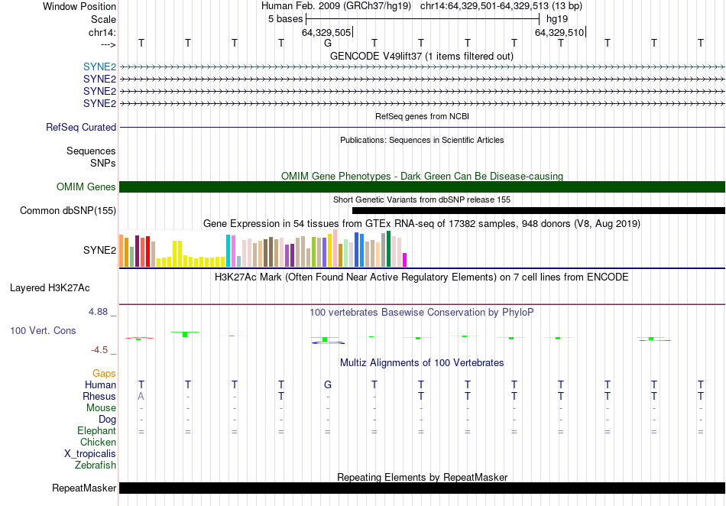Screen dimensions: 726x506
Task: Click the RepeatMasker track label
Action: [84, 488]
